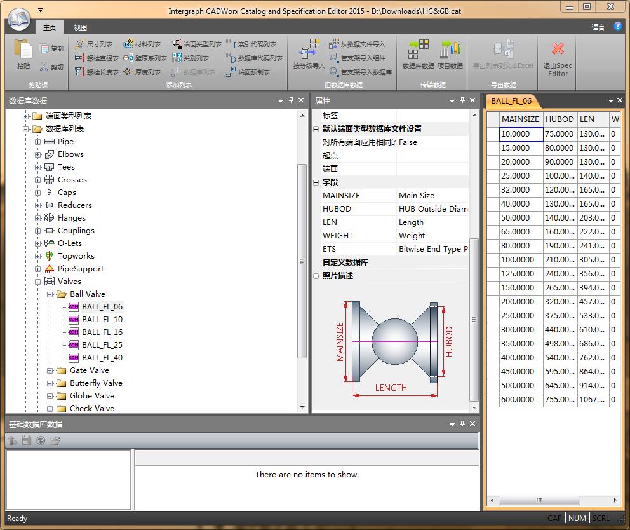Click the refresh icon in 基础数据库数据 toolbar
Screen dimensions: 630x530
click(x=41, y=440)
